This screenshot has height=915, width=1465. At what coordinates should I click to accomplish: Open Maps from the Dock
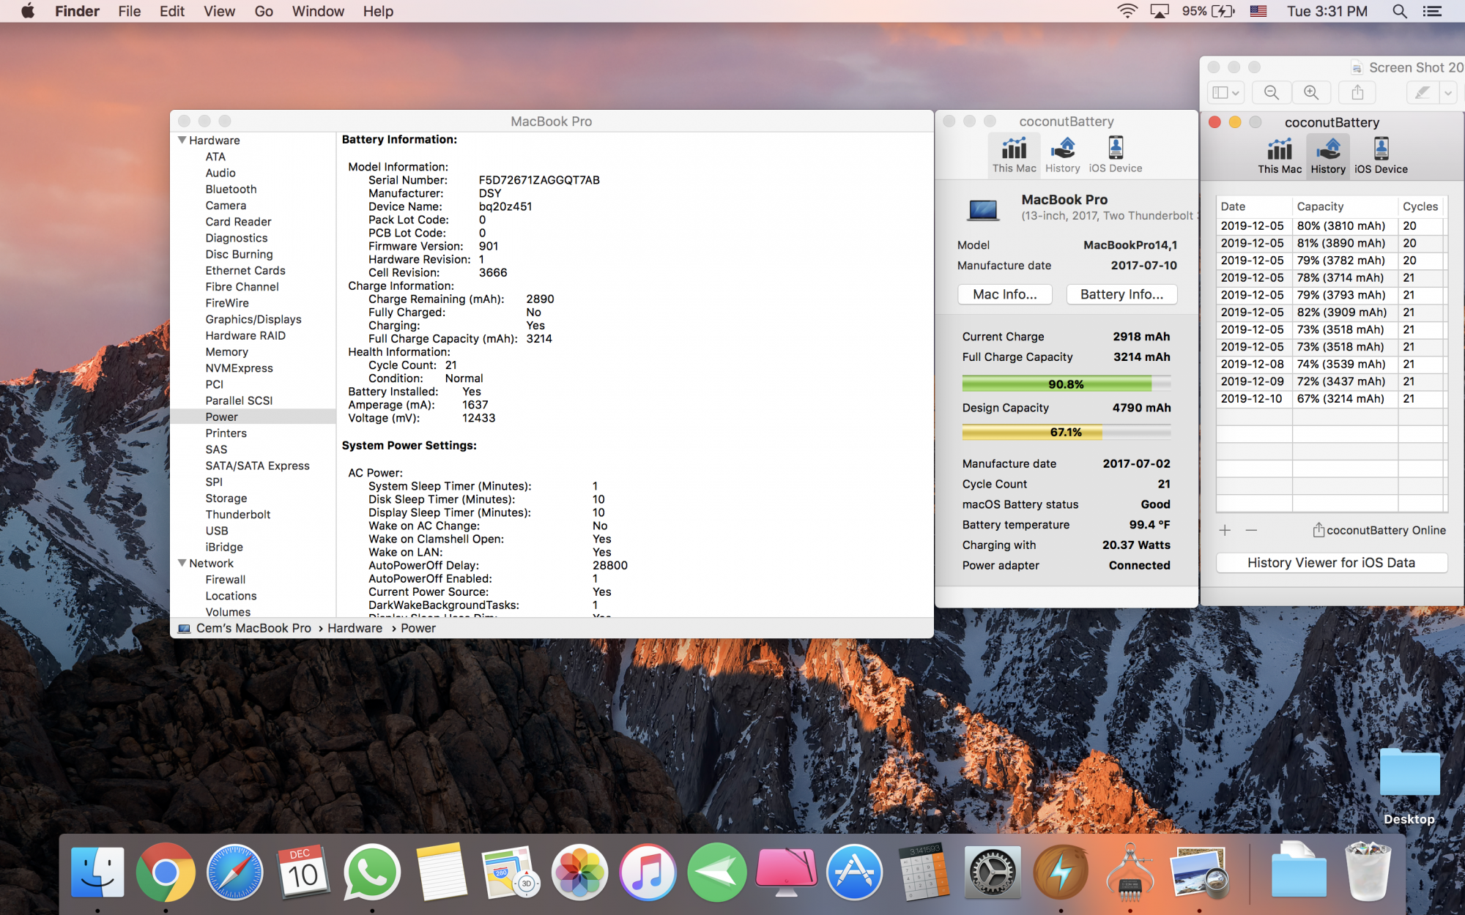point(511,872)
